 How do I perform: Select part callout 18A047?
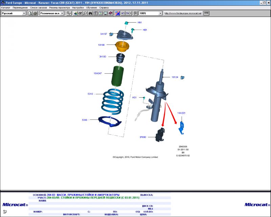click(98, 73)
